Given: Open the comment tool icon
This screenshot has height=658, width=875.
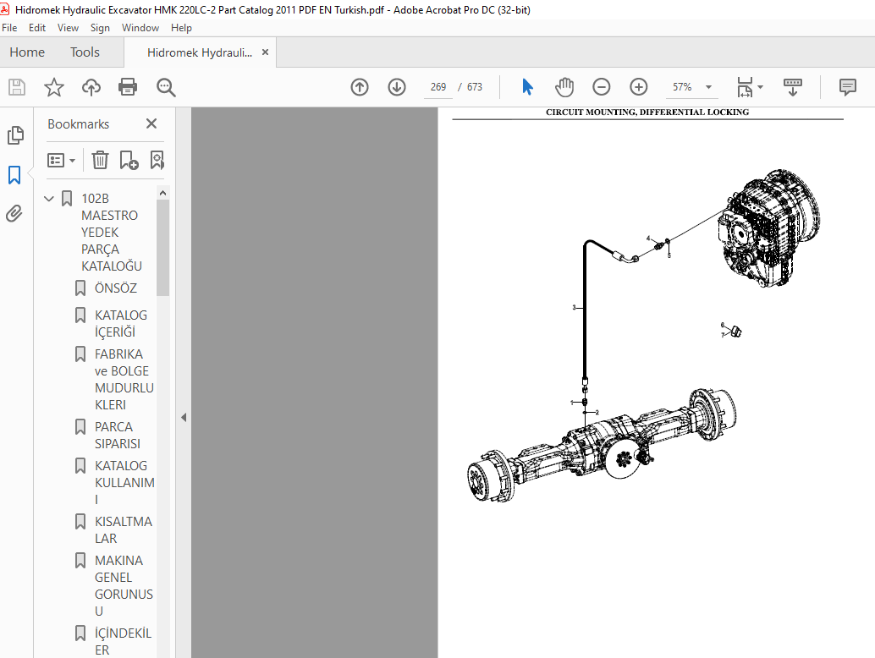Looking at the screenshot, I should pyautogui.click(x=848, y=87).
